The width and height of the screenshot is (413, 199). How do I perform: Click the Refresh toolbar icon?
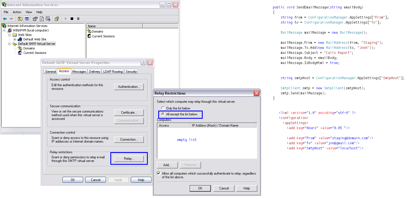coord(42,19)
